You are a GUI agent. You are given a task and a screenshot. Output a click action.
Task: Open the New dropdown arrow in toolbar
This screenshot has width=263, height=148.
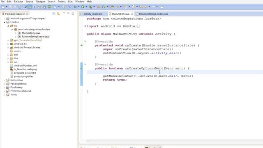[x=7, y=7]
